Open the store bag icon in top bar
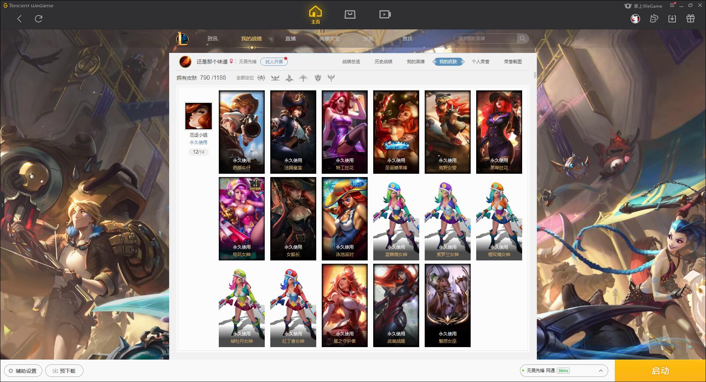This screenshot has height=382, width=706. 350,14
